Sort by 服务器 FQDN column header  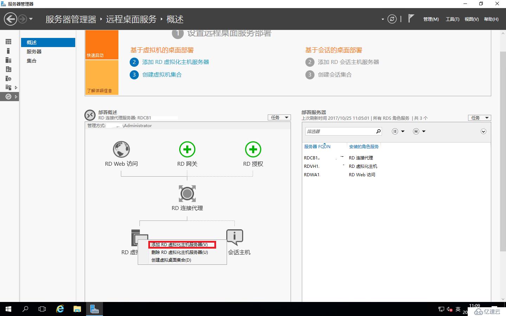point(317,147)
